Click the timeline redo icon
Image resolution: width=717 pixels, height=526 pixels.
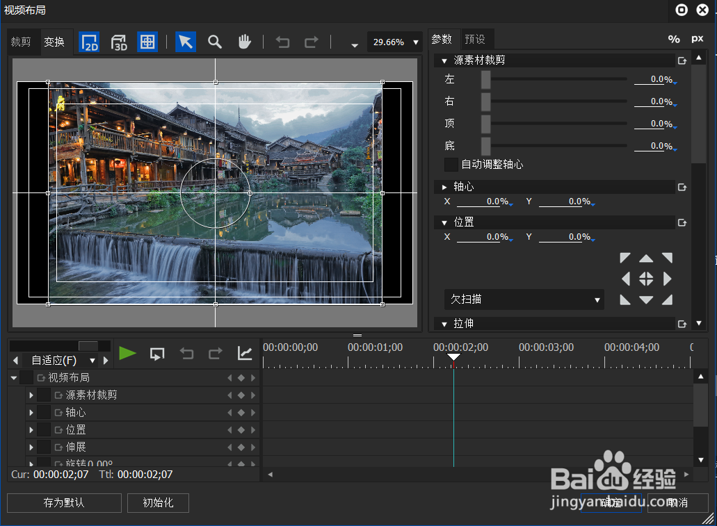pyautogui.click(x=216, y=353)
